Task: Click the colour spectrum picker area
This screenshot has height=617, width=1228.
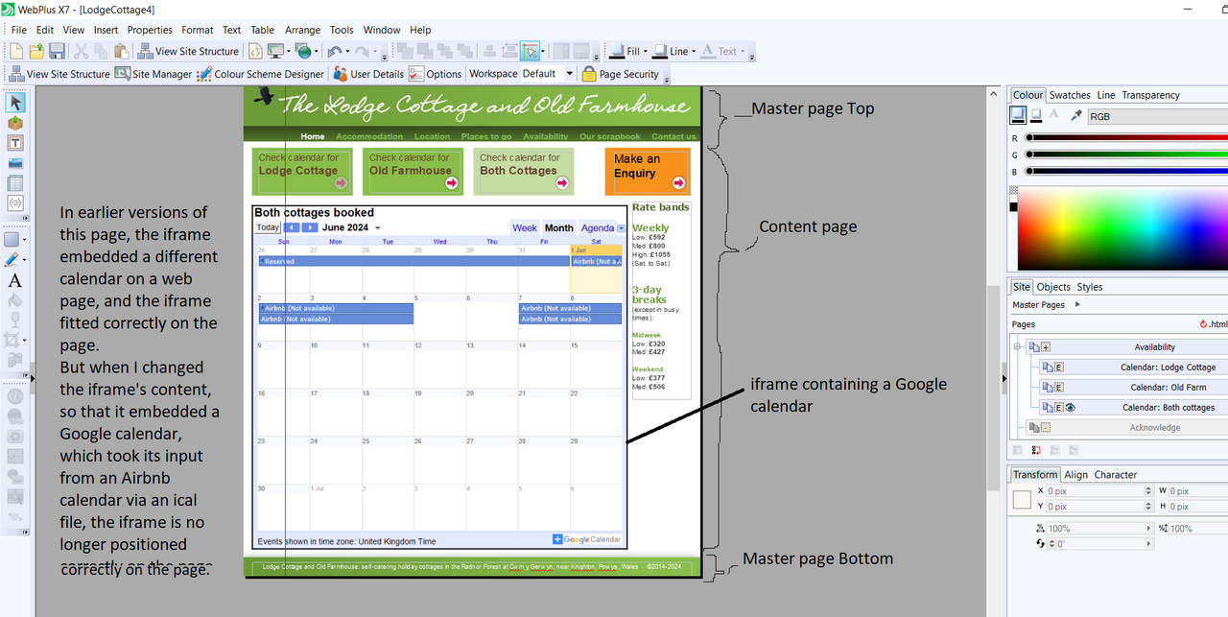Action: pyautogui.click(x=1122, y=228)
